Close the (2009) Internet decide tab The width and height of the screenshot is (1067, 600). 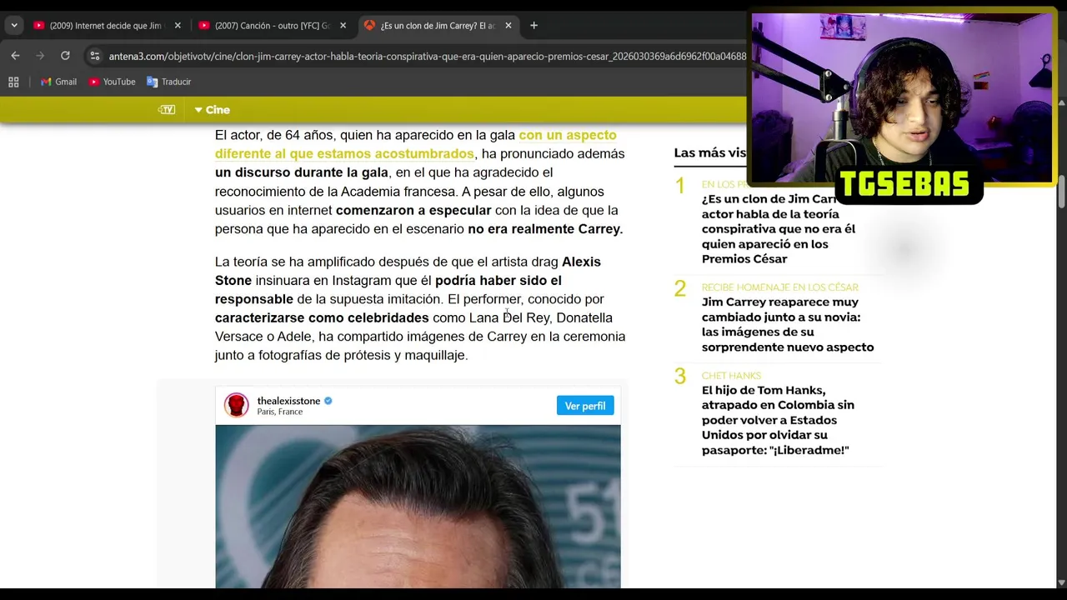[178, 26]
